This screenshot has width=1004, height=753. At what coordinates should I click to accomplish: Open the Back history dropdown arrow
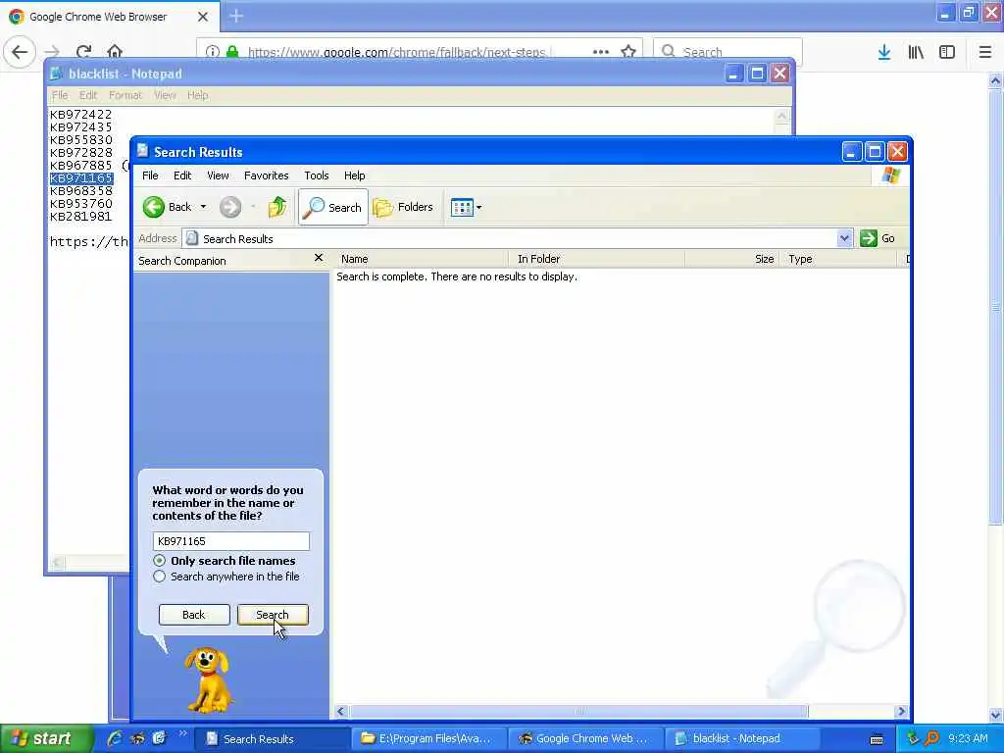203,207
